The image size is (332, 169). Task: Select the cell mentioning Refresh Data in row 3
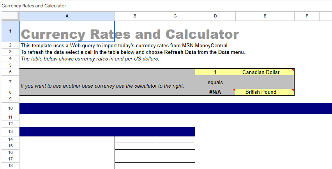pyautogui.click(x=67, y=52)
